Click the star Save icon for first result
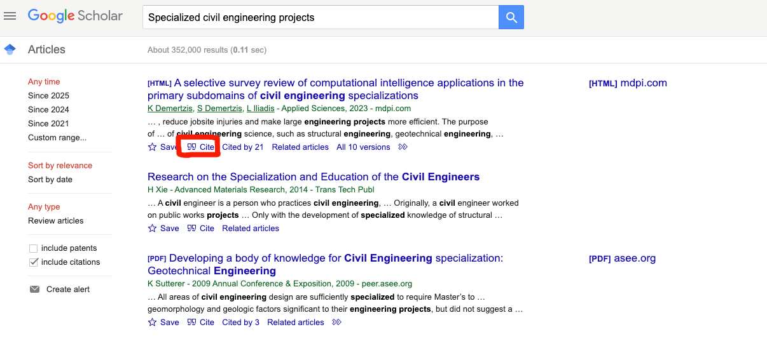This screenshot has width=767, height=341. (x=152, y=147)
